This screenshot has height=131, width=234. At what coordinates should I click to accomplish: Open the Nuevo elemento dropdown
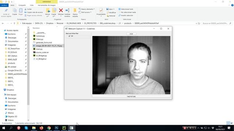87,9
